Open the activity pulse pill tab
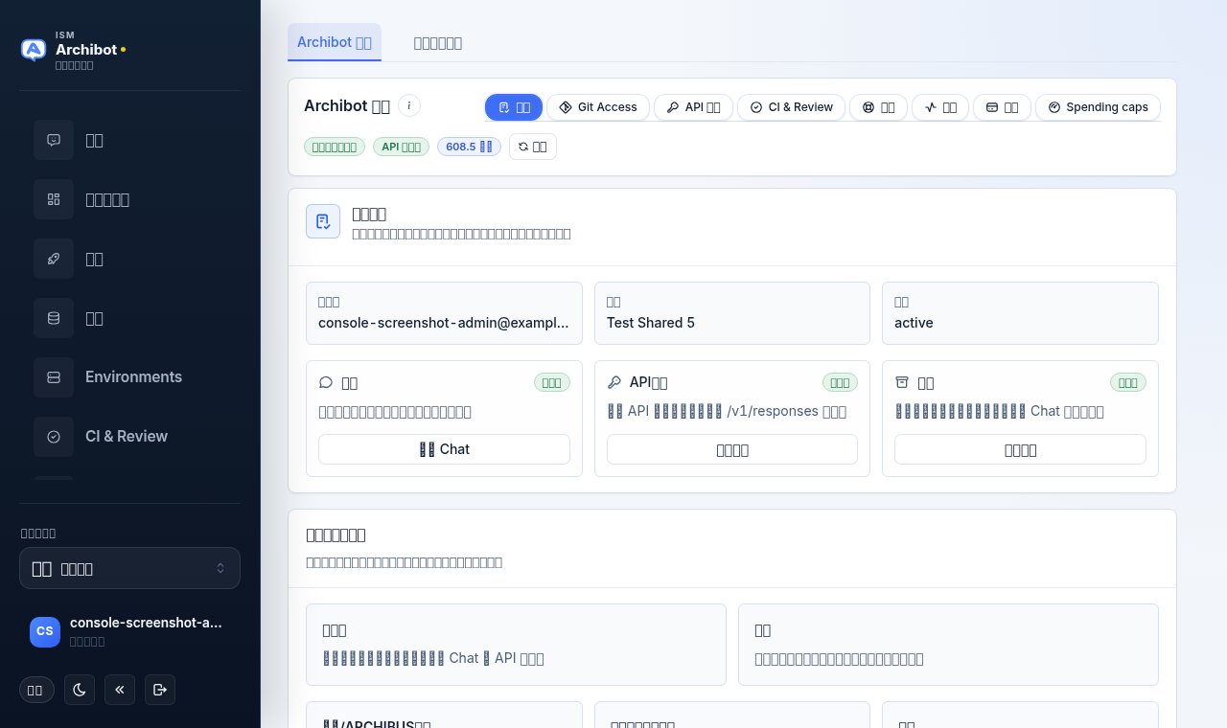Viewport: 1227px width, 728px height. click(940, 107)
